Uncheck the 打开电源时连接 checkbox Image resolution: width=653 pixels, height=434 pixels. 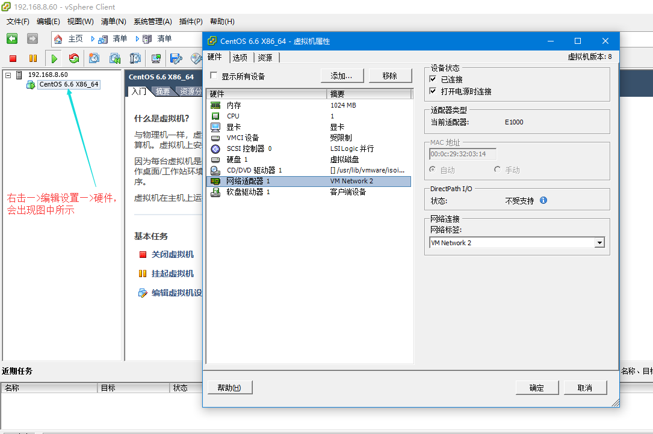point(433,91)
